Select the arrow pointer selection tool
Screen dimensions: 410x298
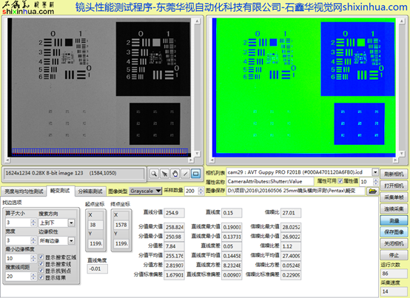tap(164, 174)
